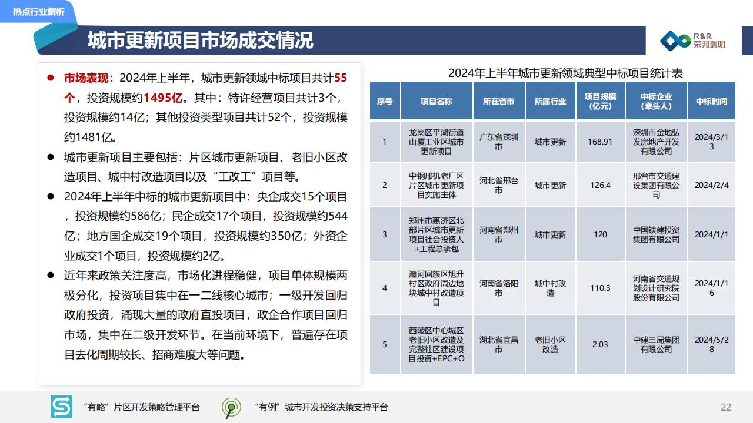Click sequence number 1 in the table
The width and height of the screenshot is (753, 423).
(385, 142)
